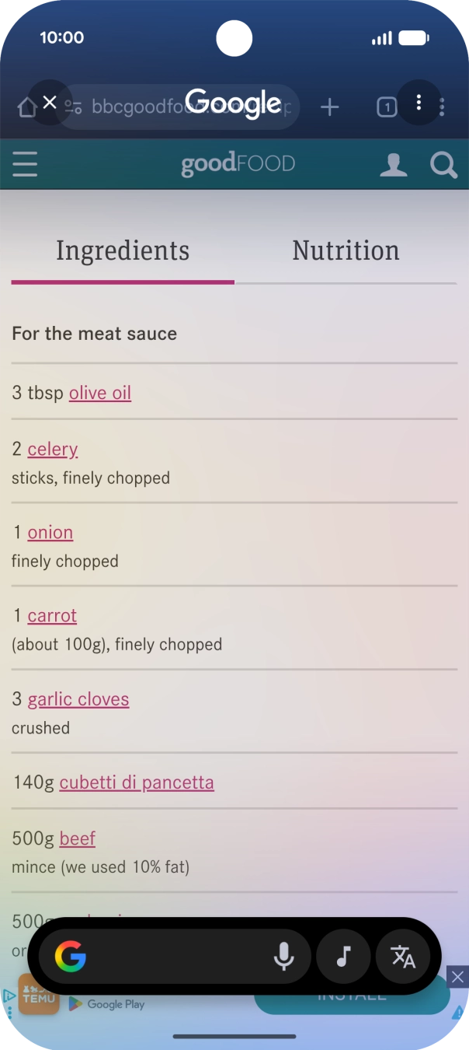Open the Google overlay three-dot menu
Image resolution: width=469 pixels, height=1050 pixels.
pyautogui.click(x=419, y=102)
